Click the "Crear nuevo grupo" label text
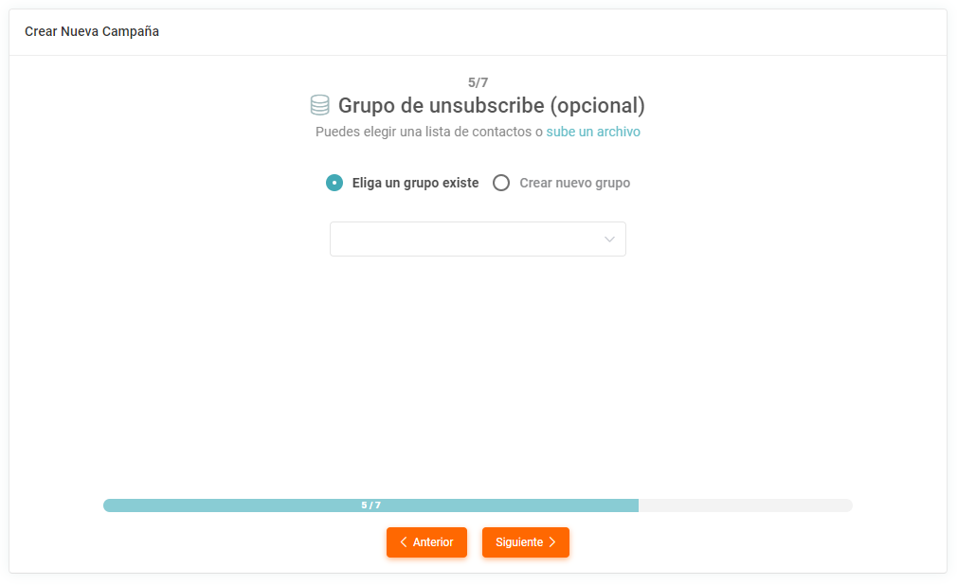Screen dimensions: 957x585 (574, 183)
